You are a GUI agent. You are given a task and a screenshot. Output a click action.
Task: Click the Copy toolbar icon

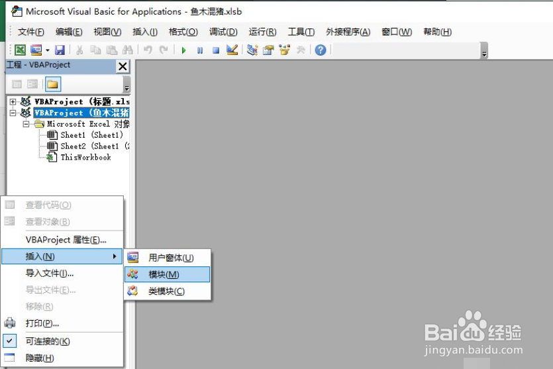[95, 50]
